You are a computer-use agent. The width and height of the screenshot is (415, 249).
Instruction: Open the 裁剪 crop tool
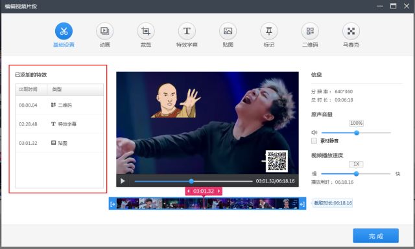click(146, 31)
